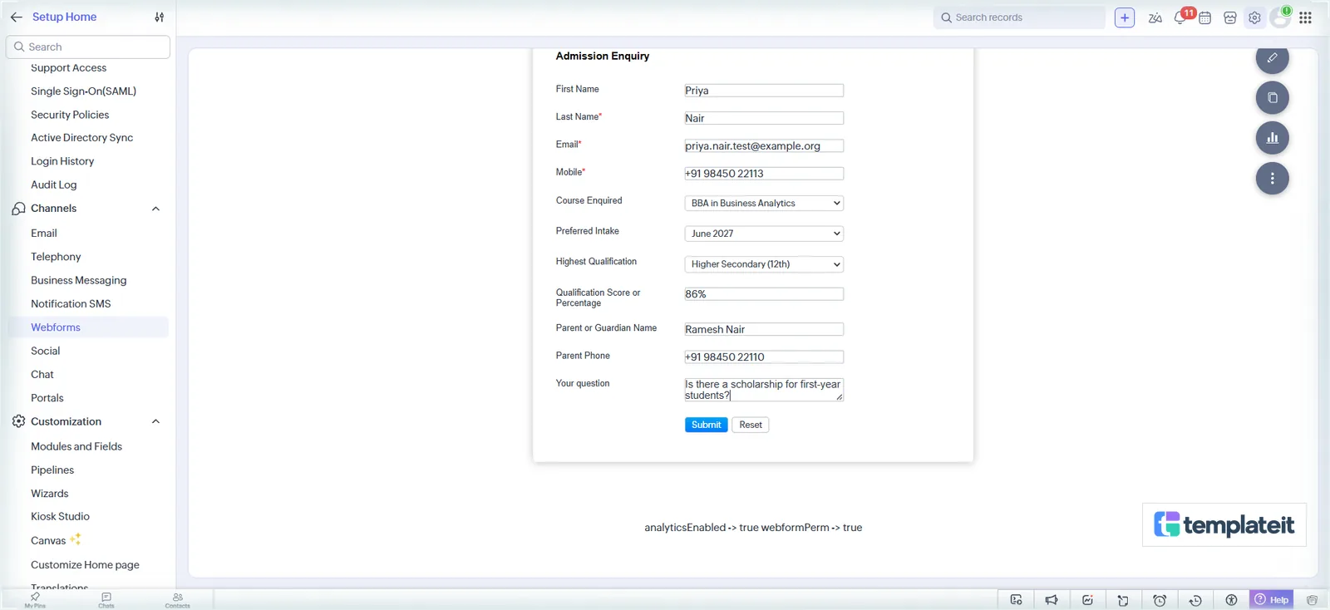1330x610 pixels.
Task: Click the Search records field
Action: [1019, 17]
